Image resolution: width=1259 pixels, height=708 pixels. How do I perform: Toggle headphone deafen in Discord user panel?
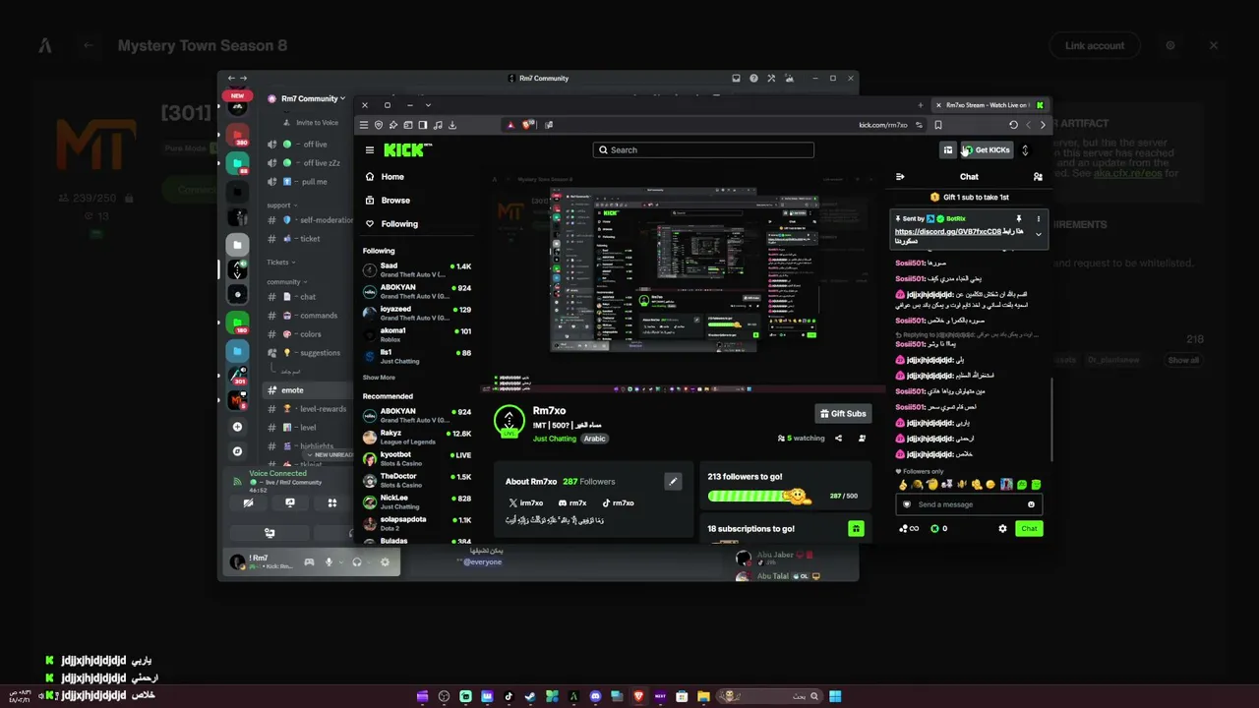click(356, 562)
